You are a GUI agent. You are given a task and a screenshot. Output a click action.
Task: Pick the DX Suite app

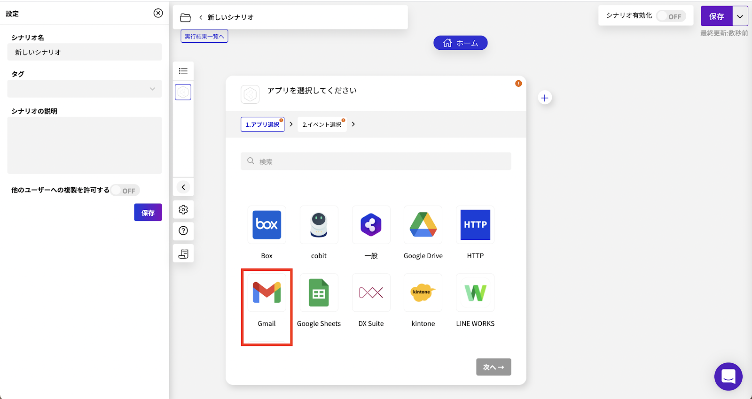[x=371, y=292]
